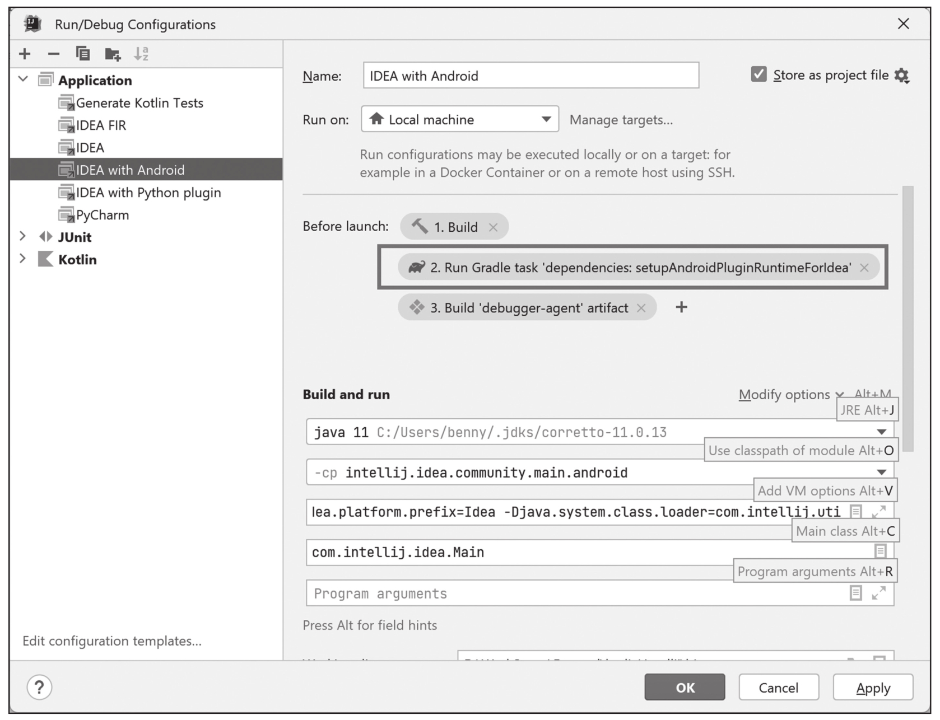Click the Application category label
This screenshot has height=720, width=940.
pos(95,81)
